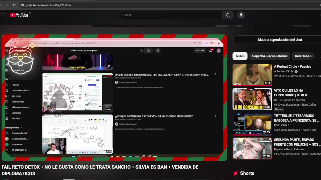
Task: Open site information icon in address bar
Action: [x=22, y=5]
